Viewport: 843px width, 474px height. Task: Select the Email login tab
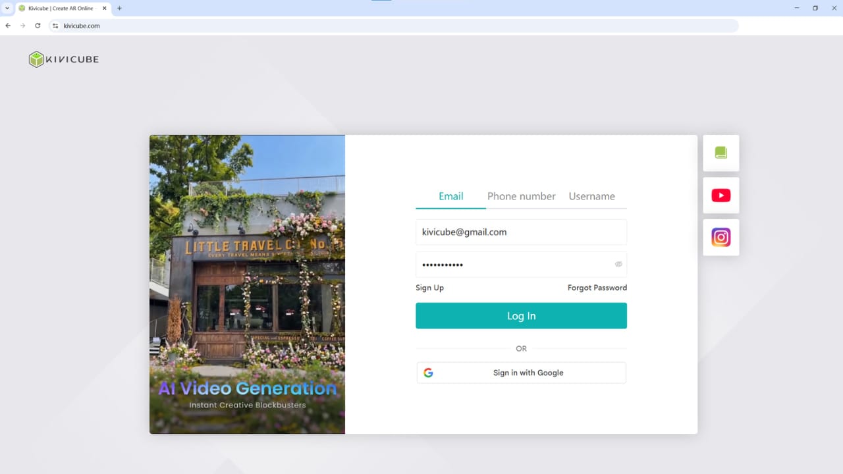450,196
